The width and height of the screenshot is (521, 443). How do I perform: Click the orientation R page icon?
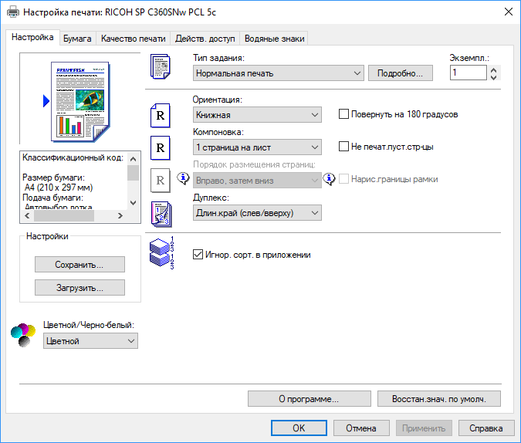coord(160,115)
